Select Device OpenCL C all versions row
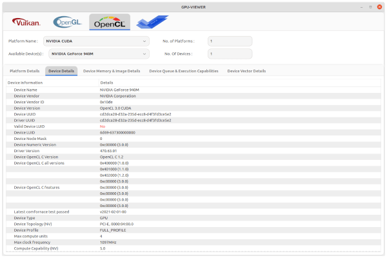This screenshot has height=258, width=387. (x=193, y=163)
